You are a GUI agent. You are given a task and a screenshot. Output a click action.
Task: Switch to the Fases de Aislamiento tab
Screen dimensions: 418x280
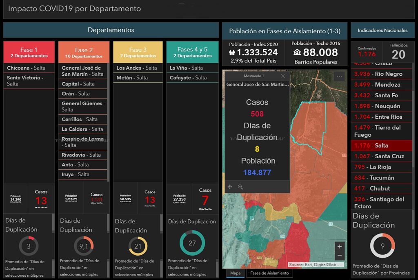tap(269, 273)
